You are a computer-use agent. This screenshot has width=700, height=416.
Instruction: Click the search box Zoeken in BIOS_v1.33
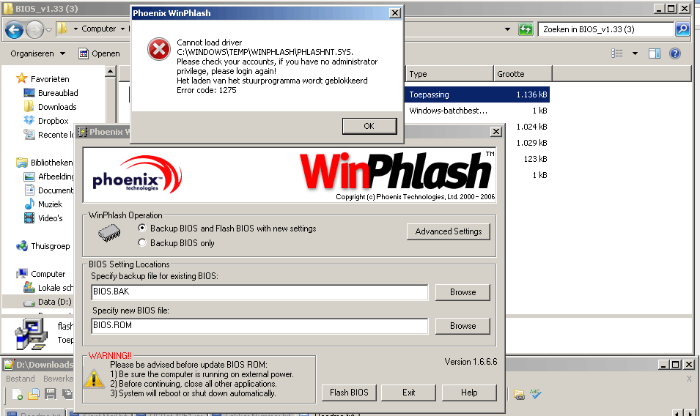click(605, 29)
